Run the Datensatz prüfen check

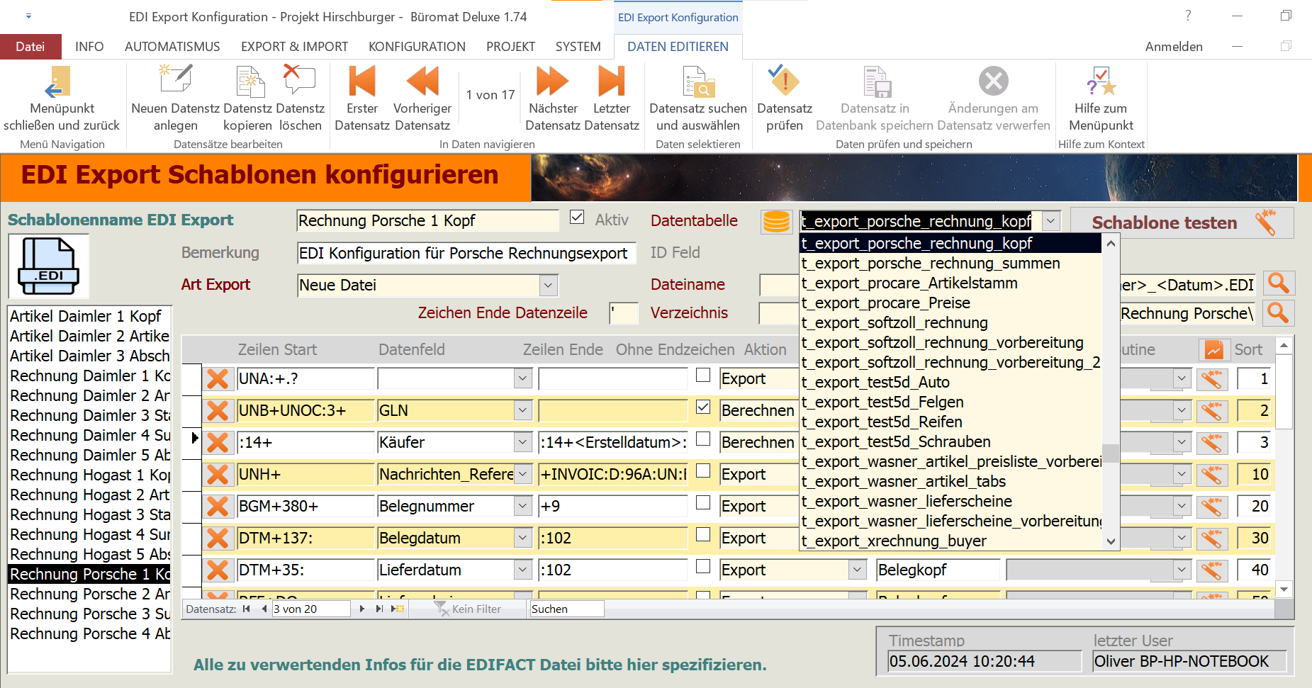pyautogui.click(x=784, y=82)
